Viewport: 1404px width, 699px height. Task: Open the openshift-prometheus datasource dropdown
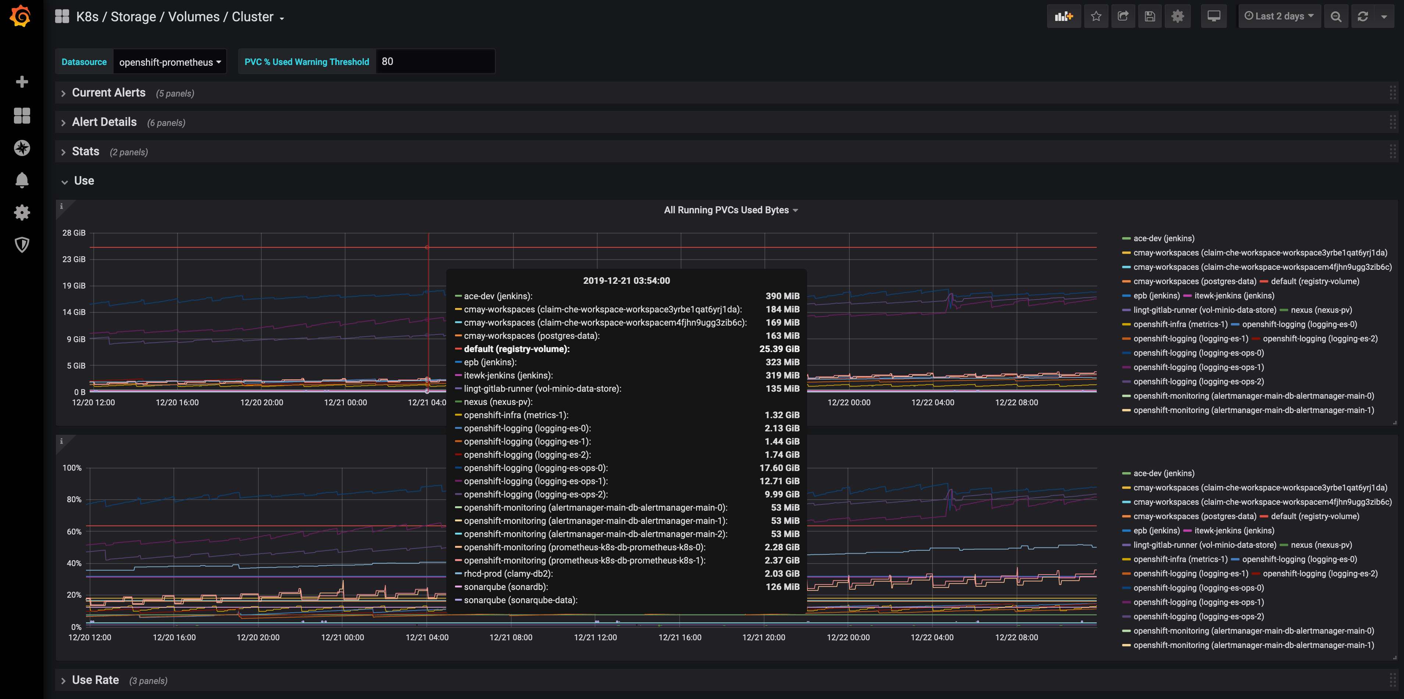tap(169, 62)
